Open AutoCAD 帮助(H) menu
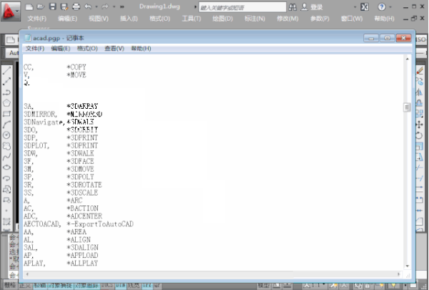This screenshot has height=290, width=429. coord(385,19)
